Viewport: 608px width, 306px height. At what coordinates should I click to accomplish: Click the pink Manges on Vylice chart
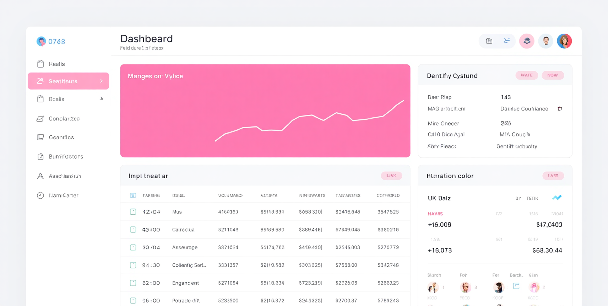coord(265,111)
